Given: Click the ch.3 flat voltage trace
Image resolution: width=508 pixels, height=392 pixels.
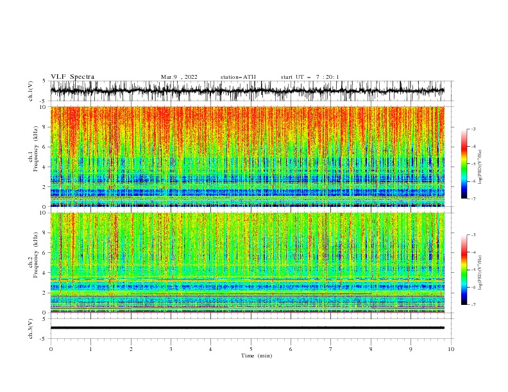Looking at the screenshot, I should [247, 328].
